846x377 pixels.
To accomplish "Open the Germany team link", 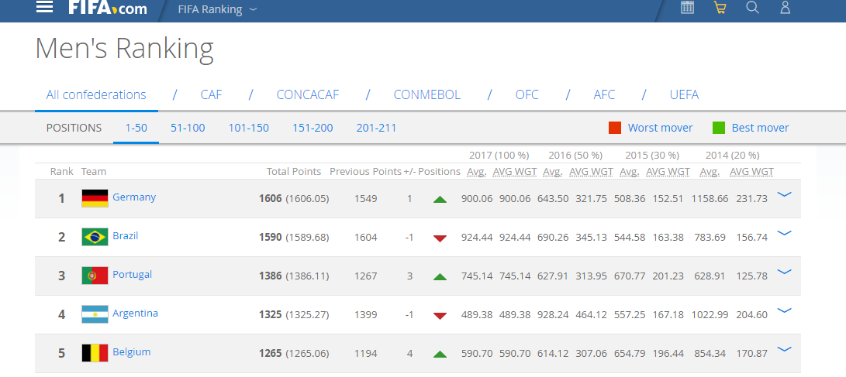I will tap(134, 197).
